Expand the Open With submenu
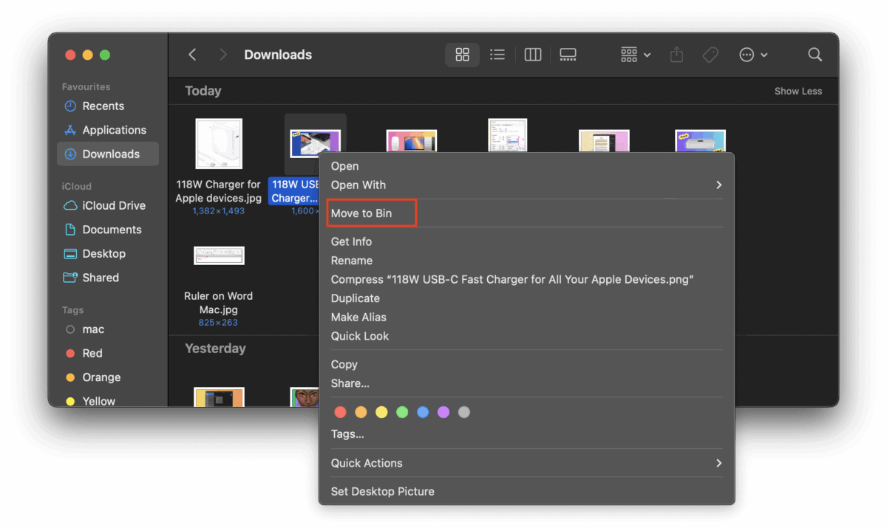Screen dimensions: 887x528 [526, 185]
